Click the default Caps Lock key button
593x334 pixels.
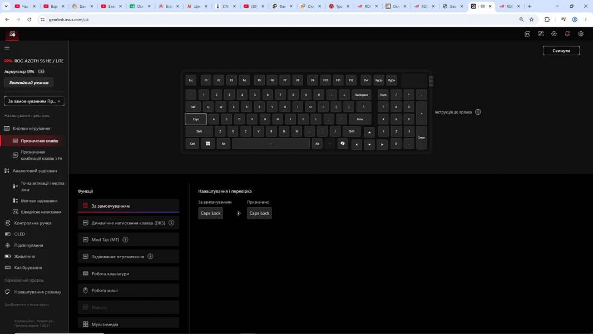(211, 213)
